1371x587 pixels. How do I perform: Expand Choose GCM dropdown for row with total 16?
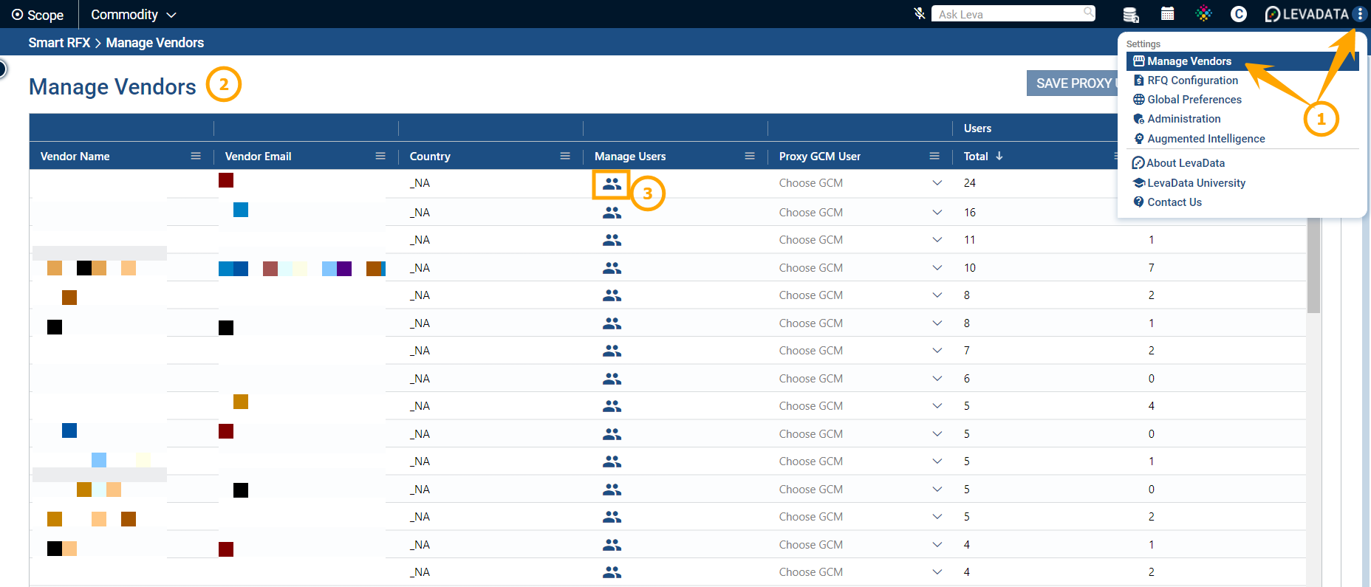click(936, 213)
